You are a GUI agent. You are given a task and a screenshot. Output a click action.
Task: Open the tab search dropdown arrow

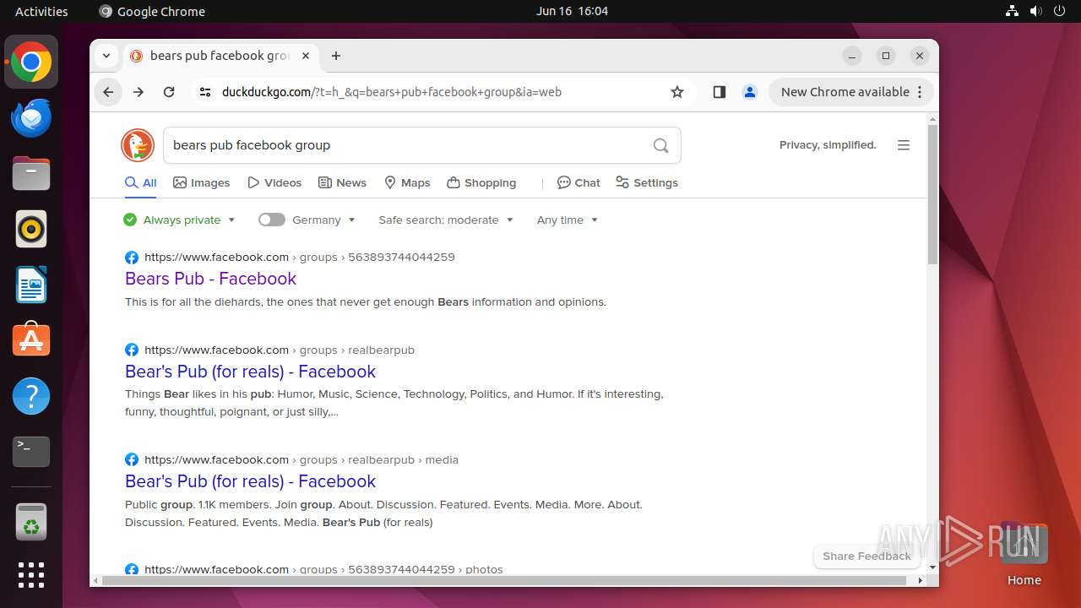pos(106,56)
